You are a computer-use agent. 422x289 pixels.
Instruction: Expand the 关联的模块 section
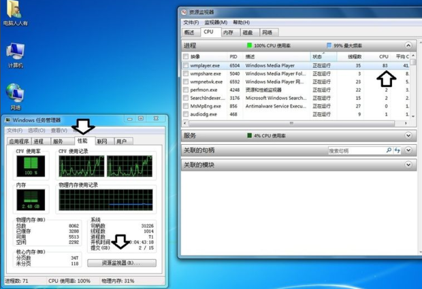click(408, 165)
